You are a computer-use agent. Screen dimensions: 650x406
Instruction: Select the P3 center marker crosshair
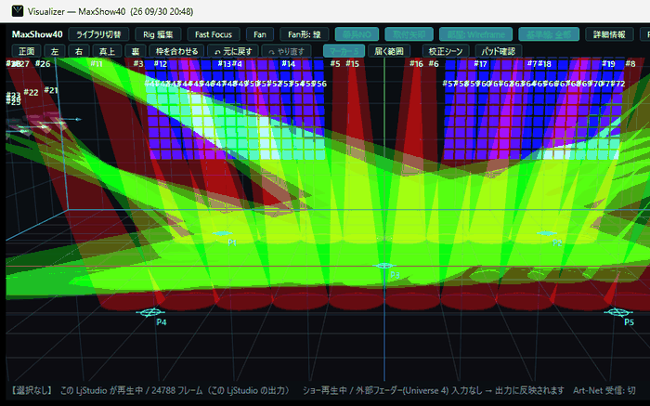384,266
